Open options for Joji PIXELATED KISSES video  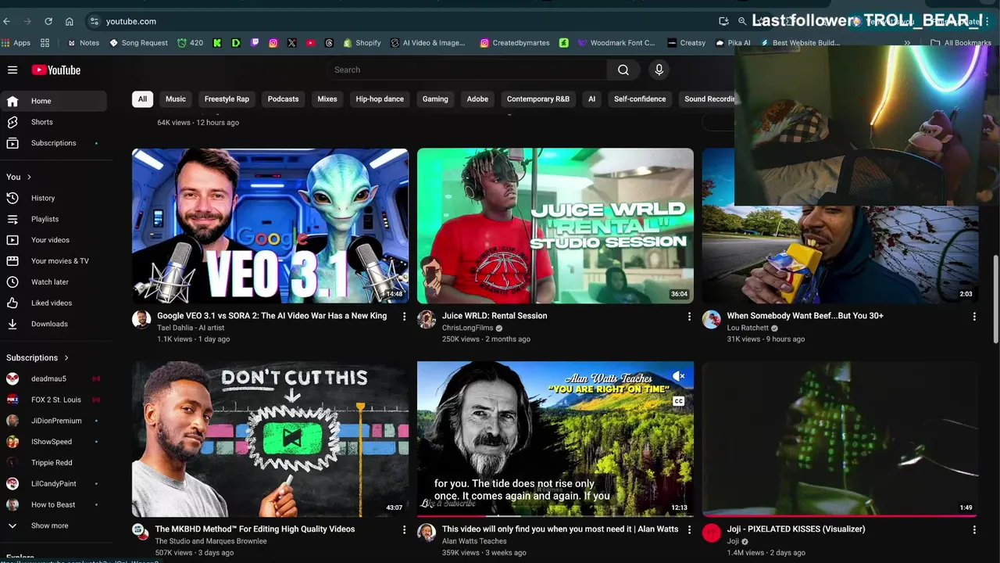974,529
